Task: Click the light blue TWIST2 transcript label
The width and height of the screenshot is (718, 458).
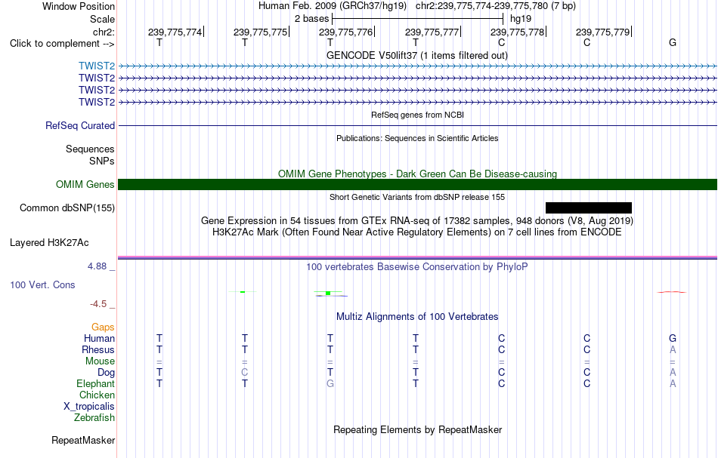Action: (x=97, y=66)
